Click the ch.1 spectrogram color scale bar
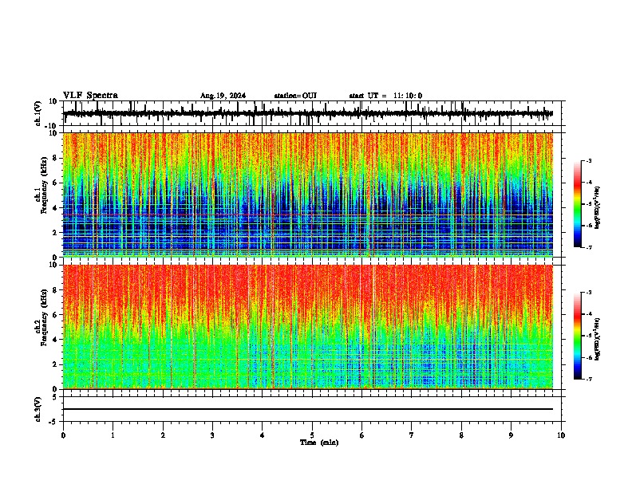 point(577,204)
